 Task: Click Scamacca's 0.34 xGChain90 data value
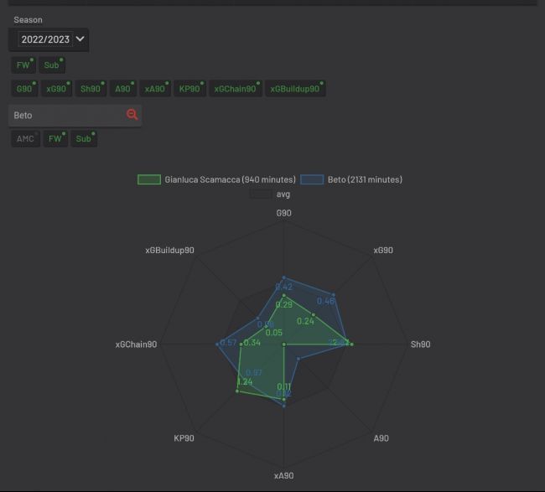[252, 343]
